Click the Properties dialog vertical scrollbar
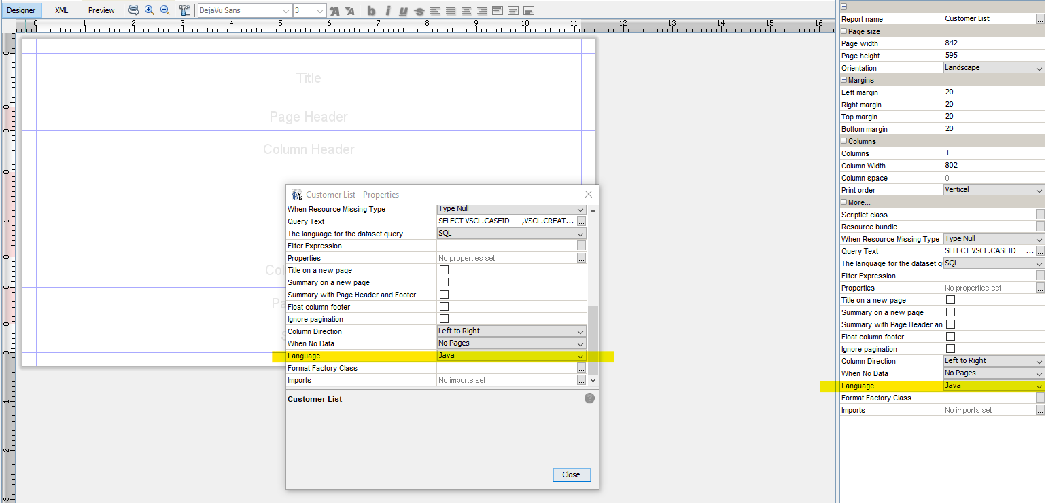 click(593, 339)
